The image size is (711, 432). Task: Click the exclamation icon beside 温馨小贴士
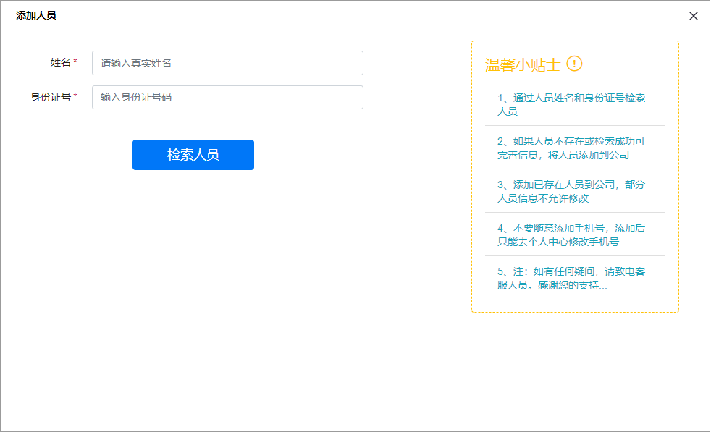click(x=574, y=64)
